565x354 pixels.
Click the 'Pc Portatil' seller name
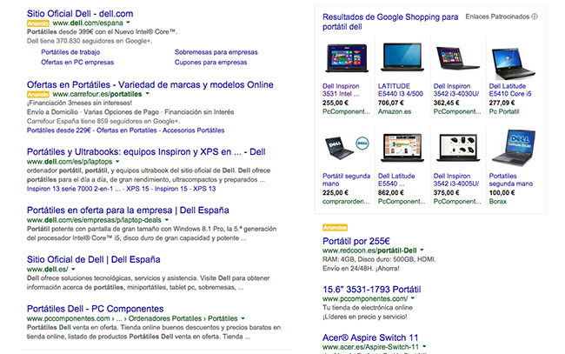(504, 111)
